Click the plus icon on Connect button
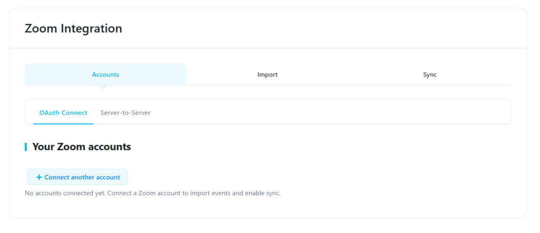The image size is (540, 233). 39,177
